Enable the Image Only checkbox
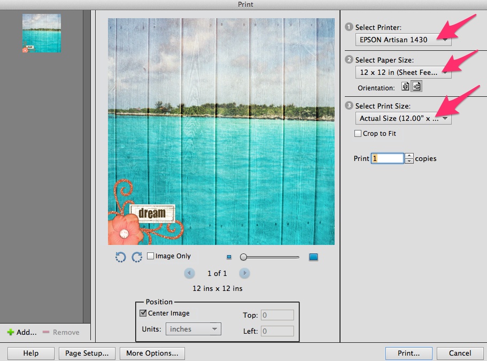 [x=151, y=256]
